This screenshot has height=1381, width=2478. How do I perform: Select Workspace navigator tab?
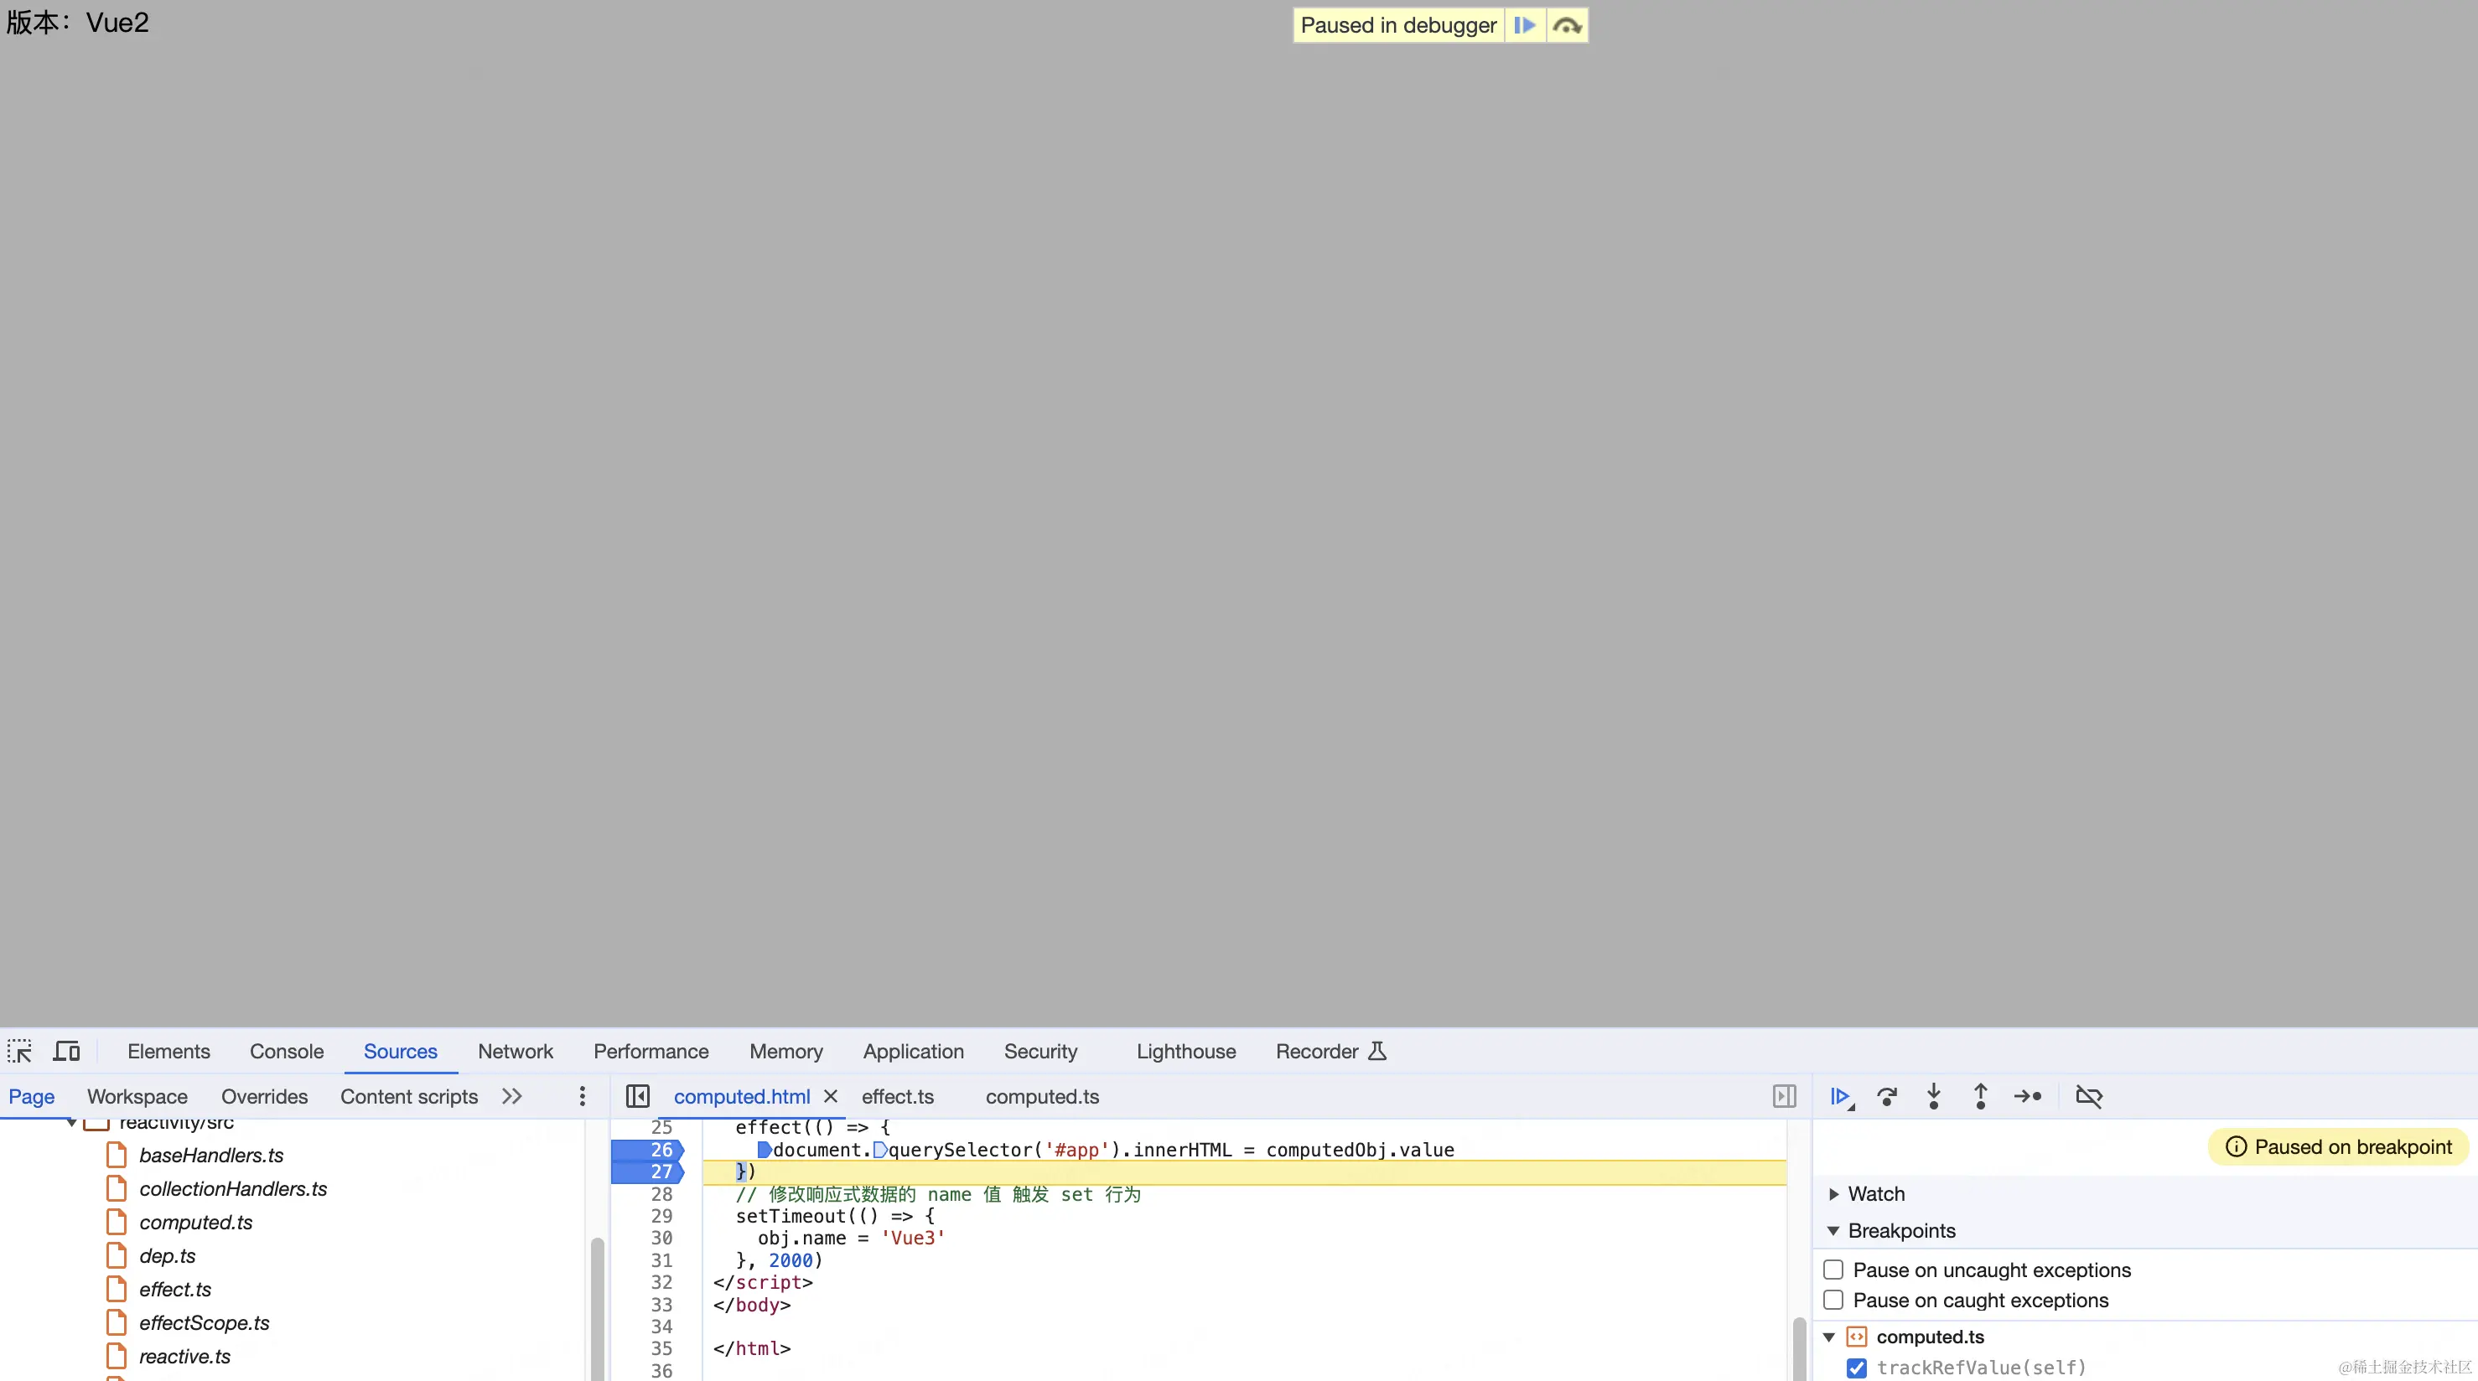(x=137, y=1096)
